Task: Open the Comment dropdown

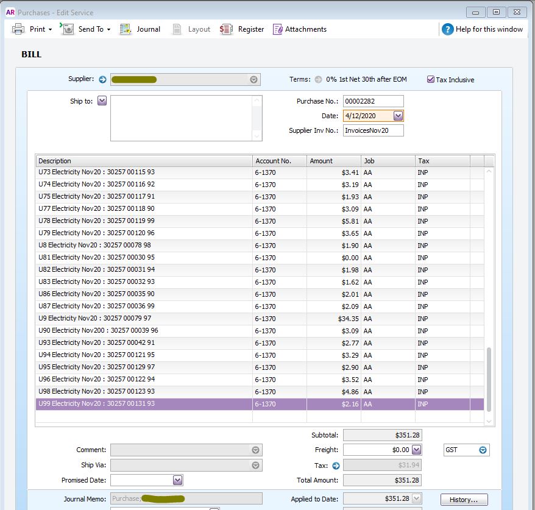Action: 255,450
